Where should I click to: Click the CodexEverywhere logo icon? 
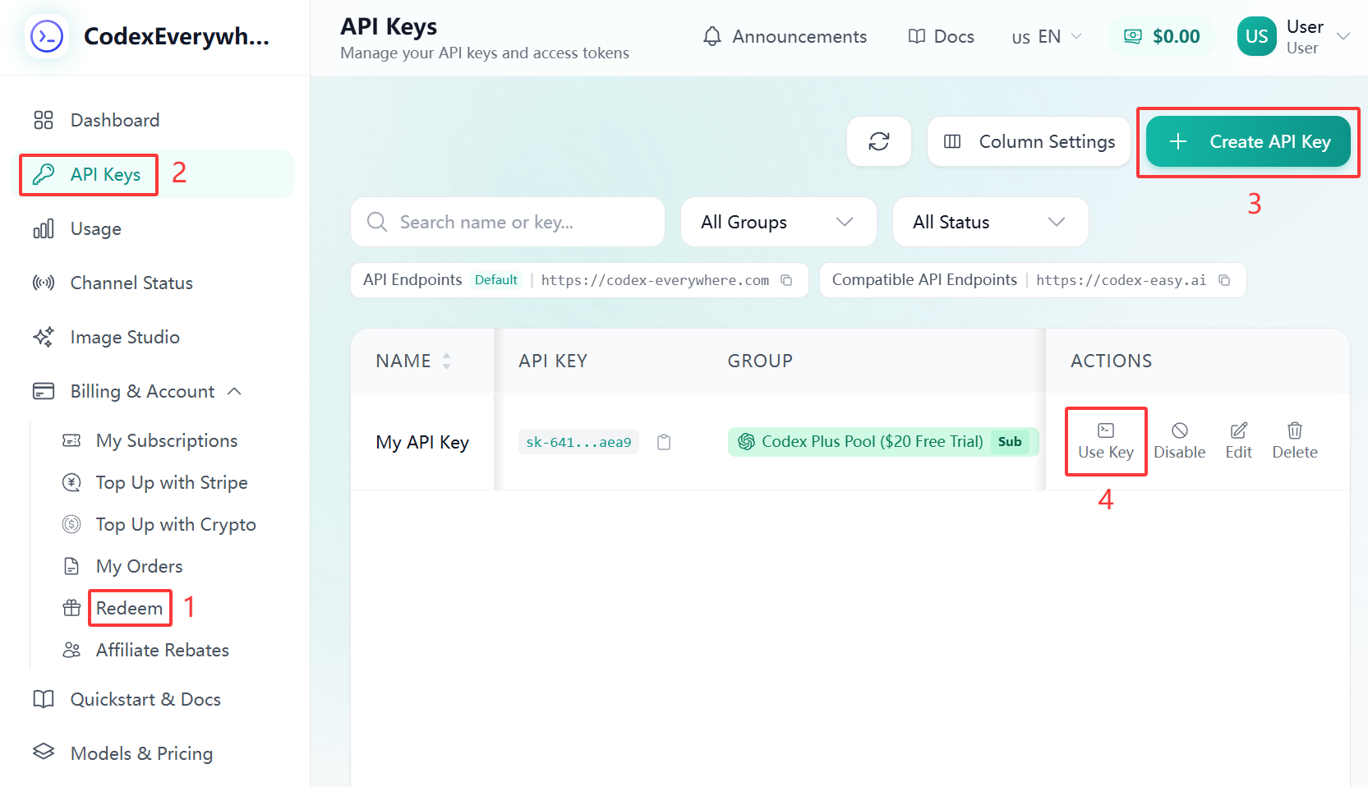(47, 37)
